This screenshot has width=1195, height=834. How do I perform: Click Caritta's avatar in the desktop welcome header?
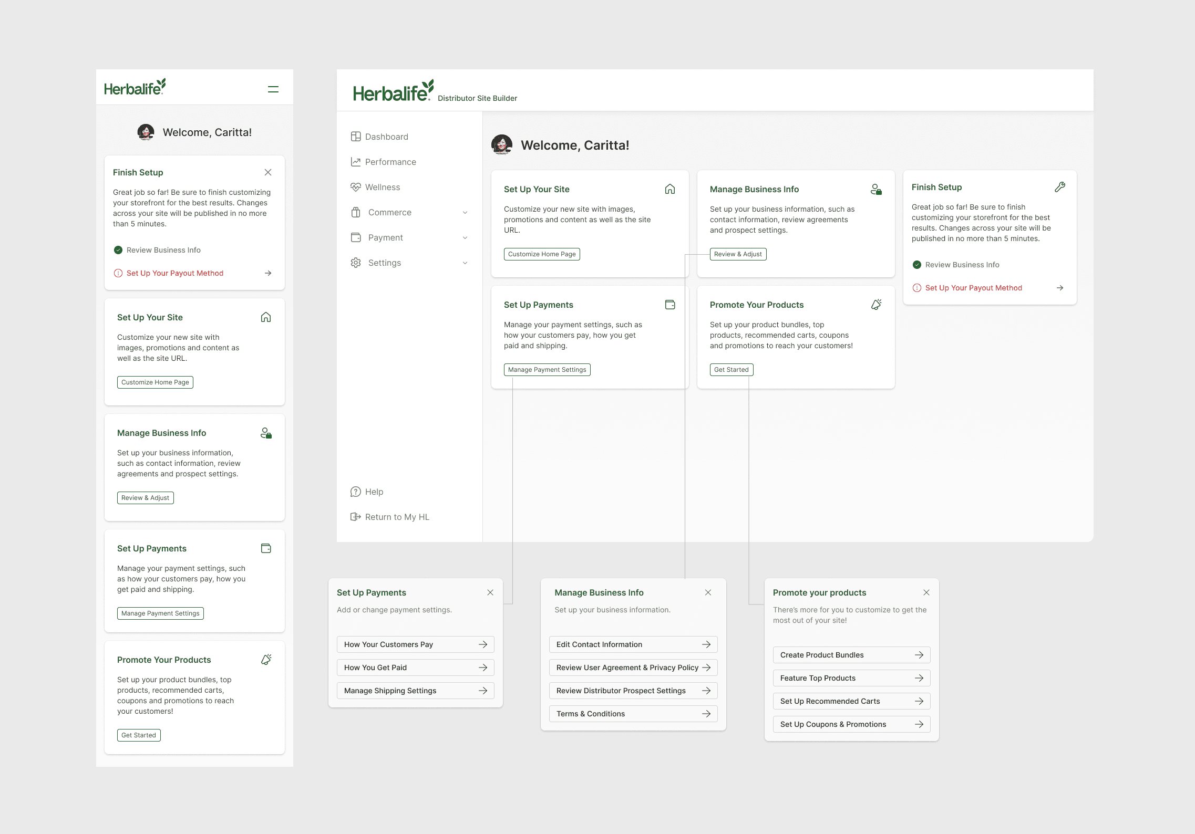(502, 145)
